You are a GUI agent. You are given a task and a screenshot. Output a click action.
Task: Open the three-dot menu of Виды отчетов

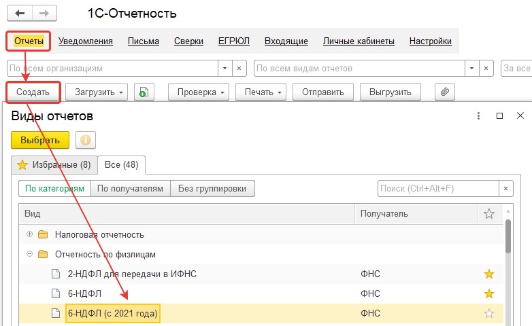tap(478, 116)
